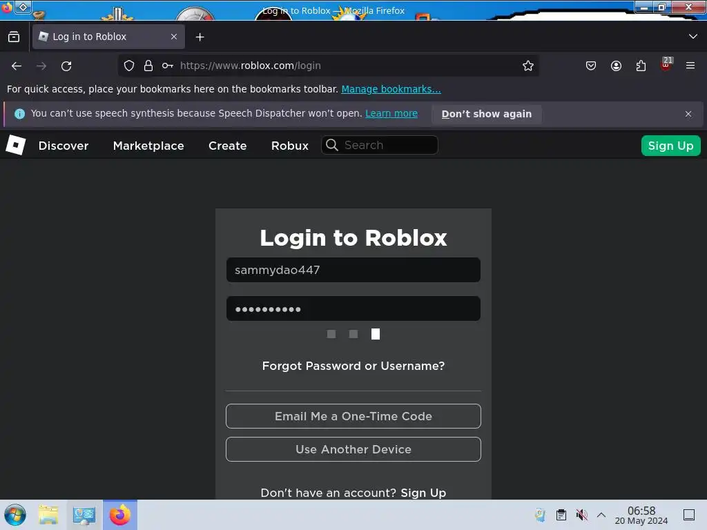Screen dimensions: 707x530
Task: Click the green Sign Up button
Action: coord(670,146)
